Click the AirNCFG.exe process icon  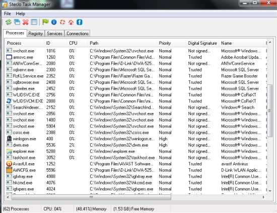coord(9,170)
